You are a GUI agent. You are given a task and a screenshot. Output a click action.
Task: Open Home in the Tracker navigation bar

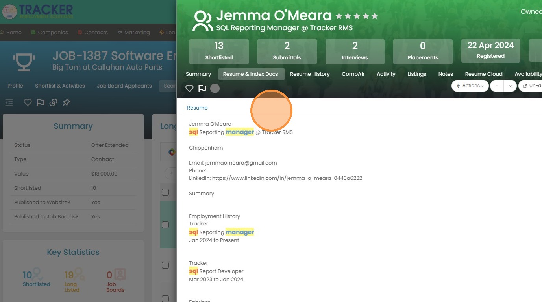coord(11,32)
